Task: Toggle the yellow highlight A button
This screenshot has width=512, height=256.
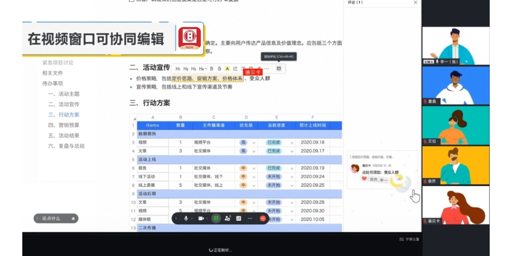Action: [x=227, y=69]
